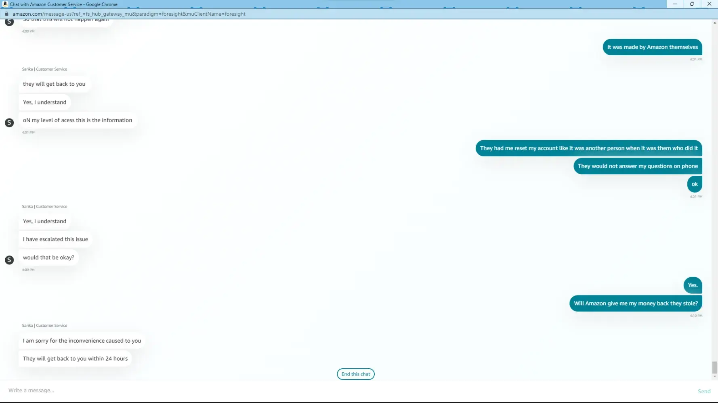
Task: Click the message 'They had me reset my account...'
Action: click(x=589, y=148)
